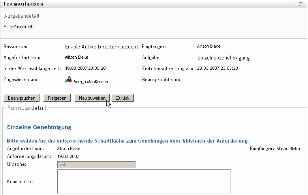
Task: Click the queue date 18.03.2007 23:05:20
Action: (85, 68)
